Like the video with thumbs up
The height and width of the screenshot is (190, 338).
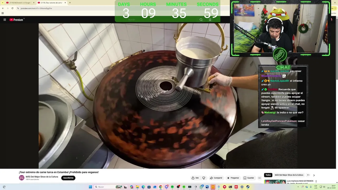pyautogui.click(x=195, y=178)
